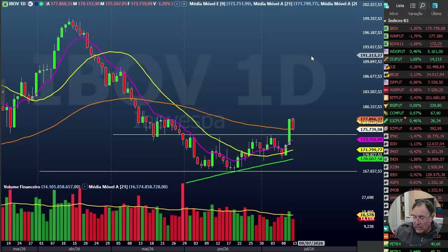448x252 pixels.
Task: Click the dark blue arrow icon in chart header
Action: 36,4
